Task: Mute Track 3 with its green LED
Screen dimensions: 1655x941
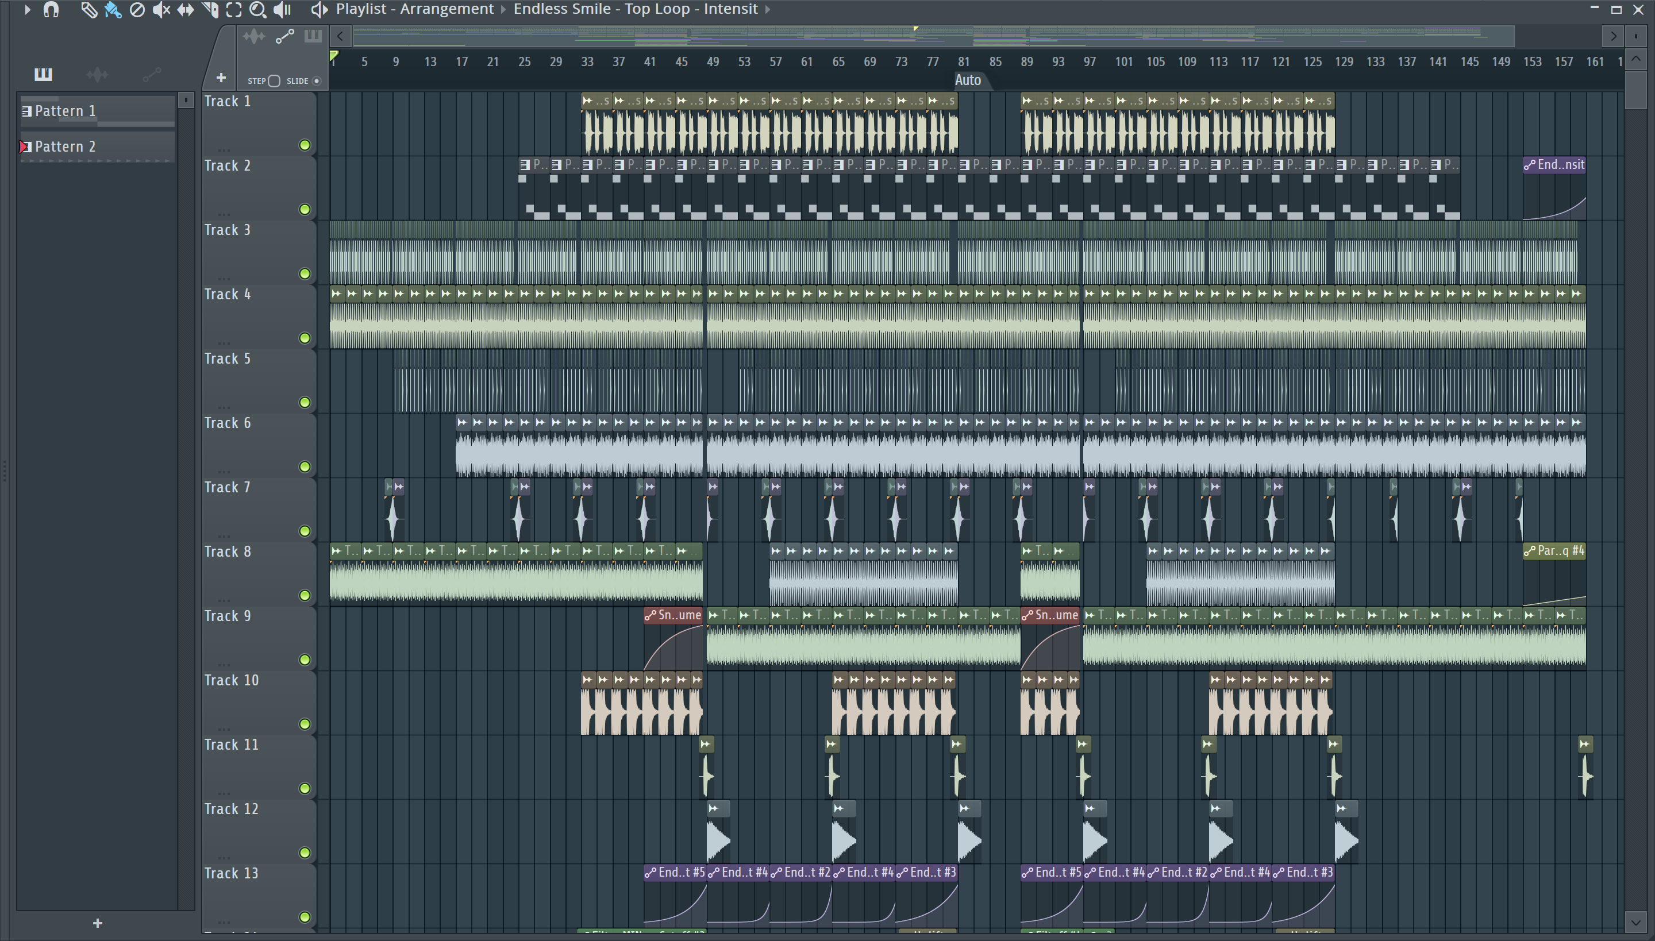Action: [305, 274]
